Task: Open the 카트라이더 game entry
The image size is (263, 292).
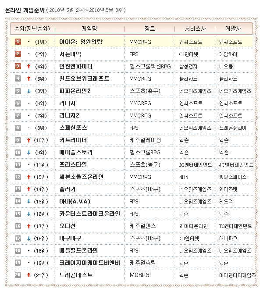Action: click(x=73, y=140)
